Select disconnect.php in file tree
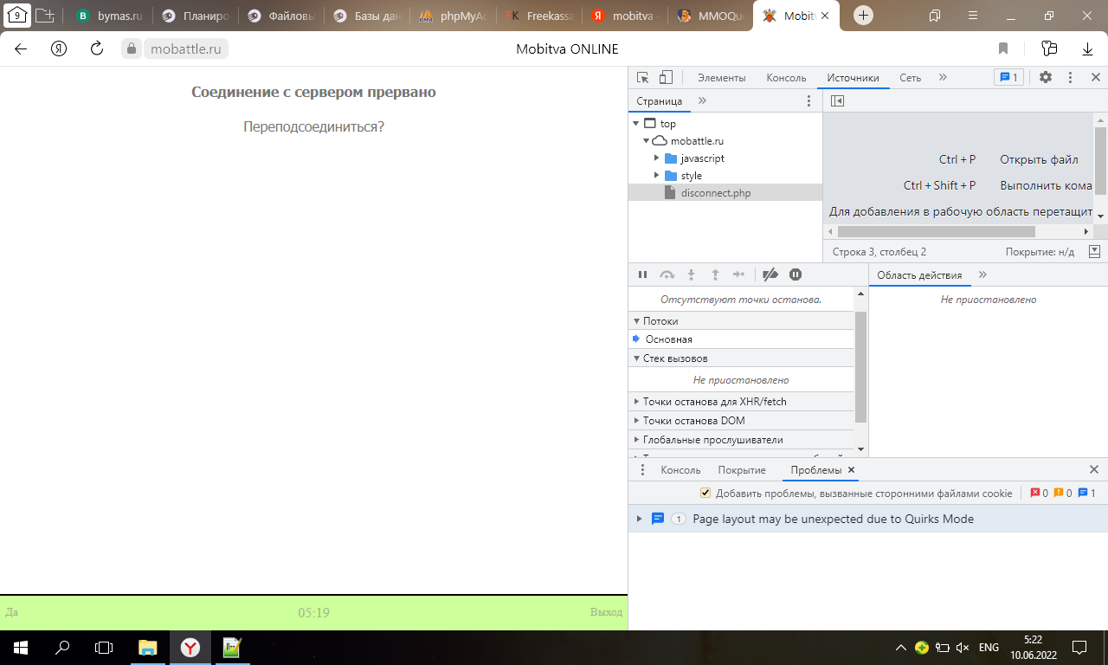The height and width of the screenshot is (665, 1108). (715, 193)
